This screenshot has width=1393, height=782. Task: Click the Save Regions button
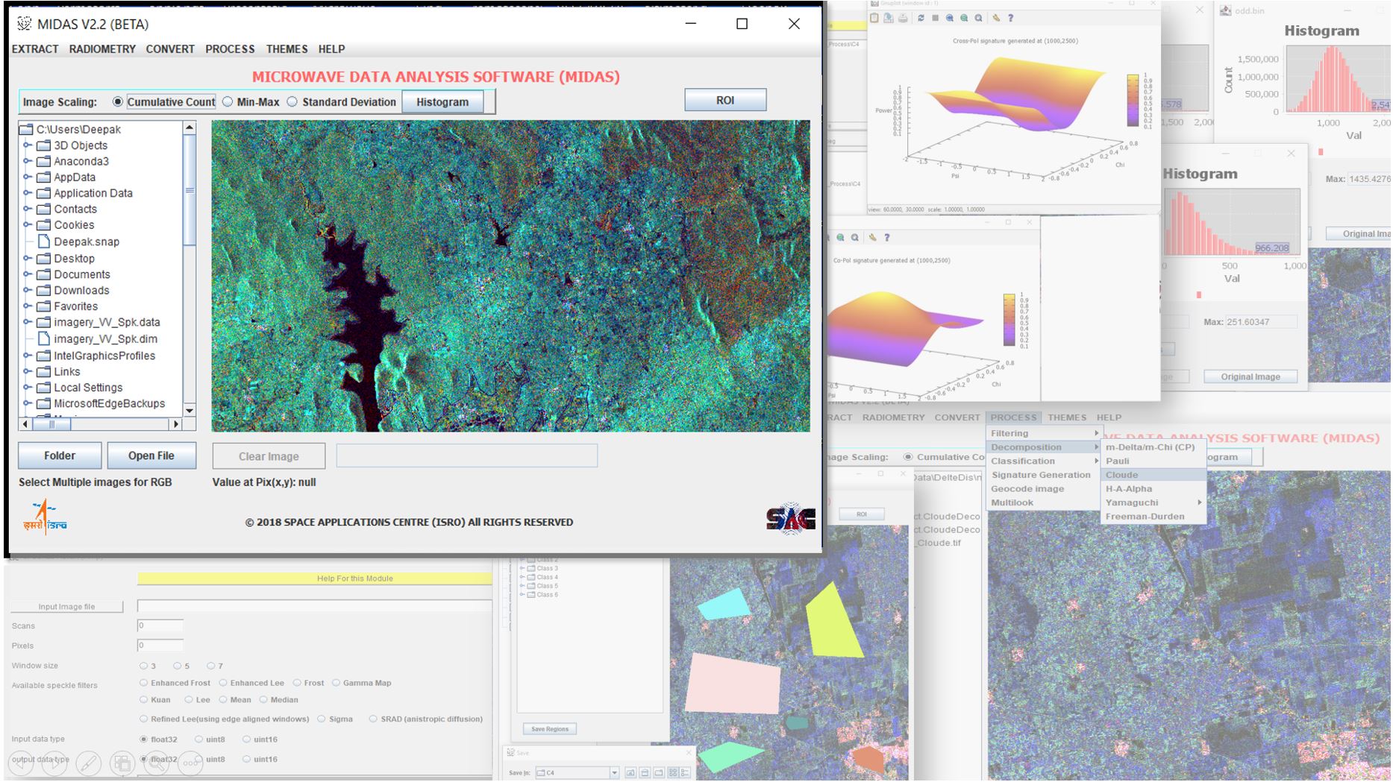tap(550, 729)
